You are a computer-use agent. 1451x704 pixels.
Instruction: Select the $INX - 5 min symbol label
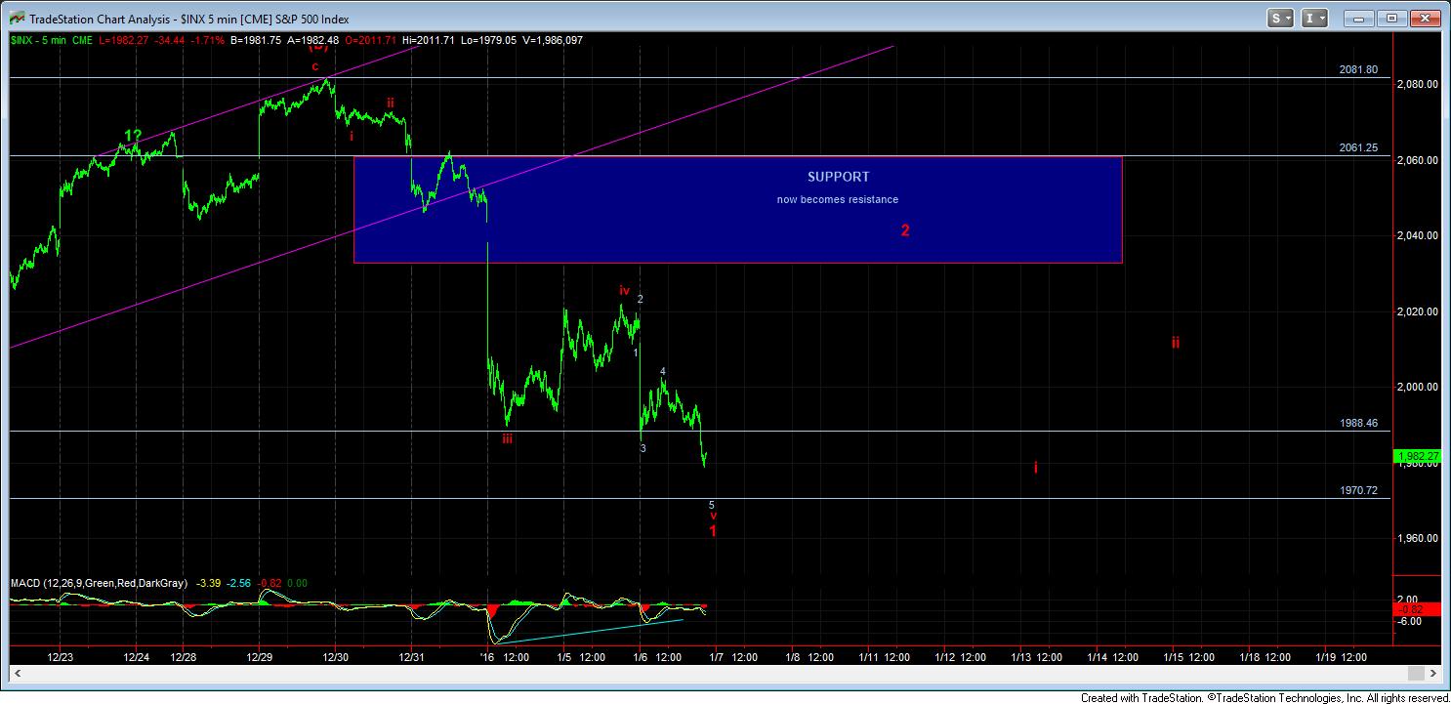[x=39, y=40]
